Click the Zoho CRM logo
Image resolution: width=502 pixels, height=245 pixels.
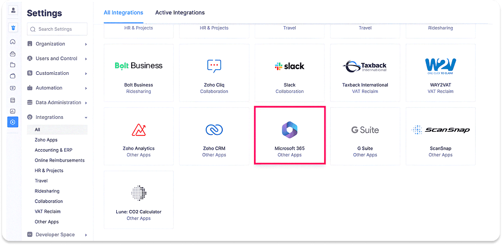pyautogui.click(x=214, y=130)
